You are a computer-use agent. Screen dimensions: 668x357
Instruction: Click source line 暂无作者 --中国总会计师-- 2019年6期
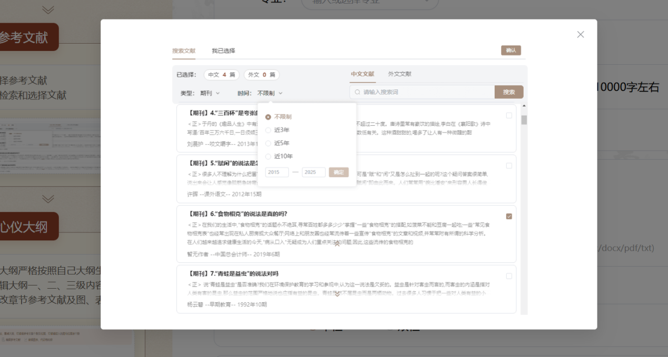[233, 254]
